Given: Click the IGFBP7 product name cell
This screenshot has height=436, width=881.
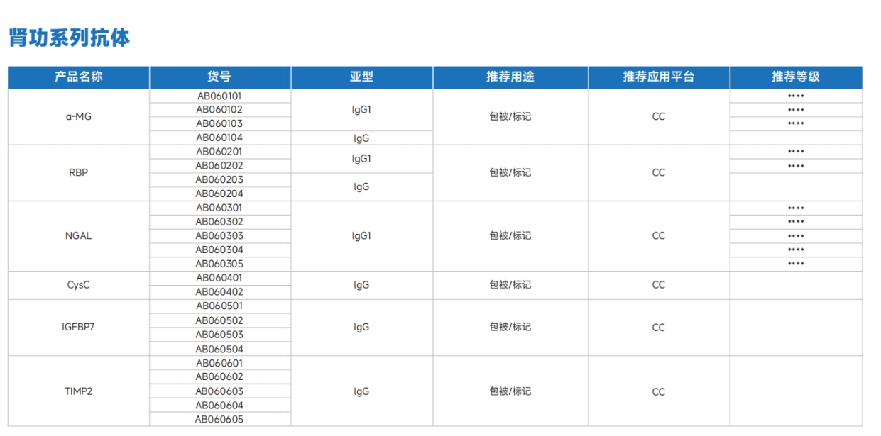Looking at the screenshot, I should point(78,328).
